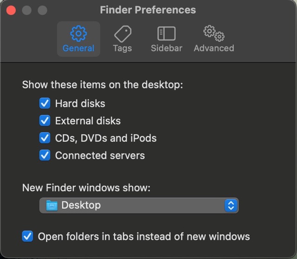Toggle the External disks checkbox
This screenshot has width=297, height=259.
tap(45, 121)
